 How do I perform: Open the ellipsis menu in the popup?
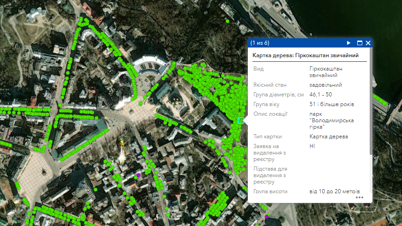pyautogui.click(x=360, y=197)
